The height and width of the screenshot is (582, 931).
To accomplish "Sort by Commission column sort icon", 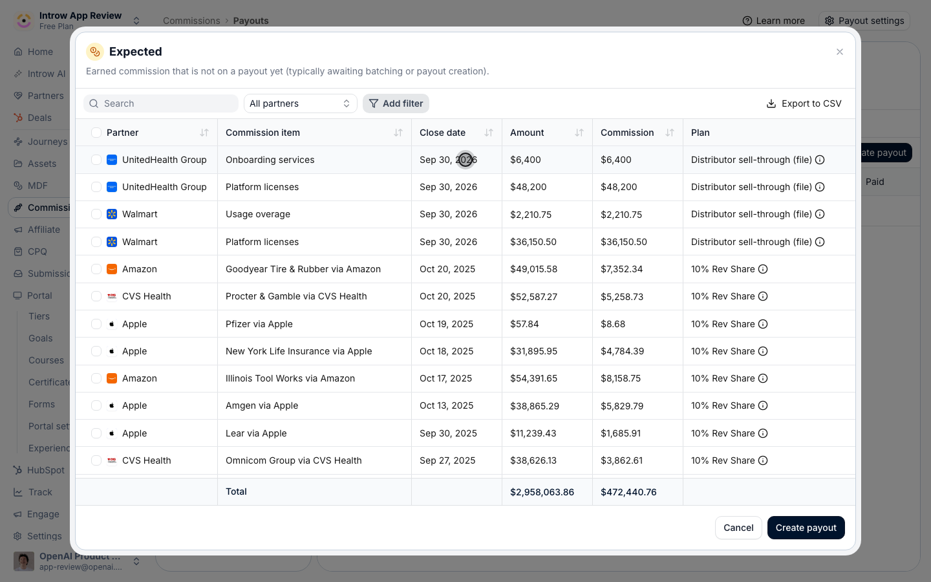I will click(670, 133).
